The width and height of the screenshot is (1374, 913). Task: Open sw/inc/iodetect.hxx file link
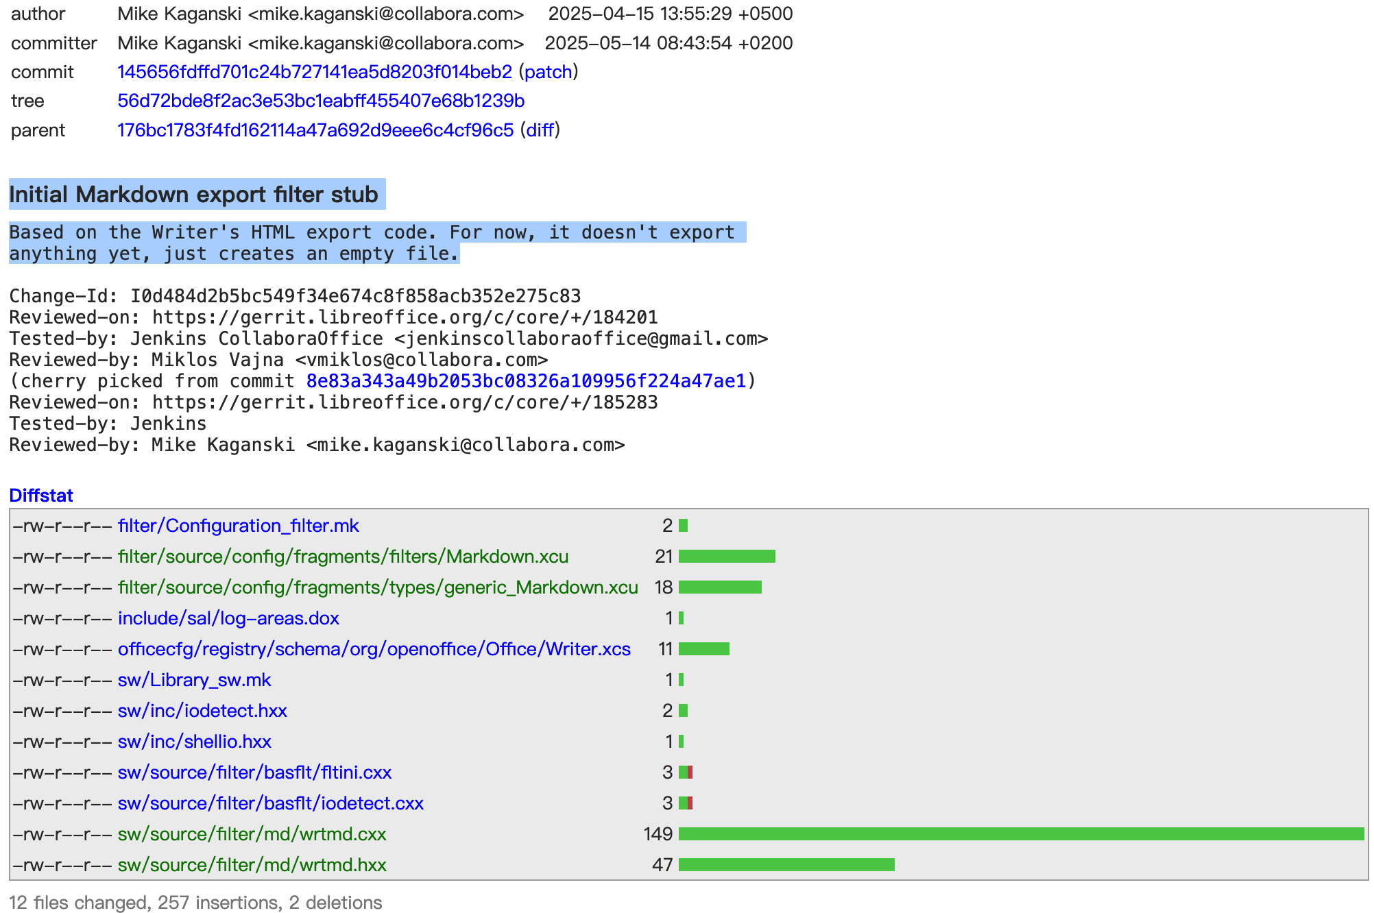point(202,711)
